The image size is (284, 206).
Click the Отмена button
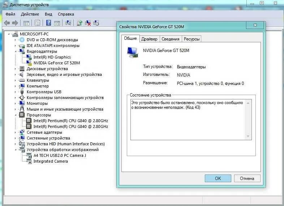(247, 178)
